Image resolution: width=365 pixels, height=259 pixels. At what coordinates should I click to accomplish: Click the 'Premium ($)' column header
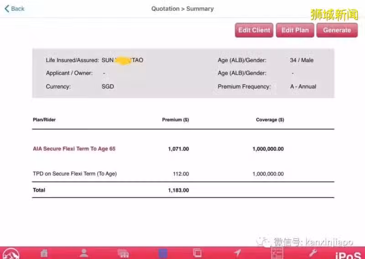[176, 119]
